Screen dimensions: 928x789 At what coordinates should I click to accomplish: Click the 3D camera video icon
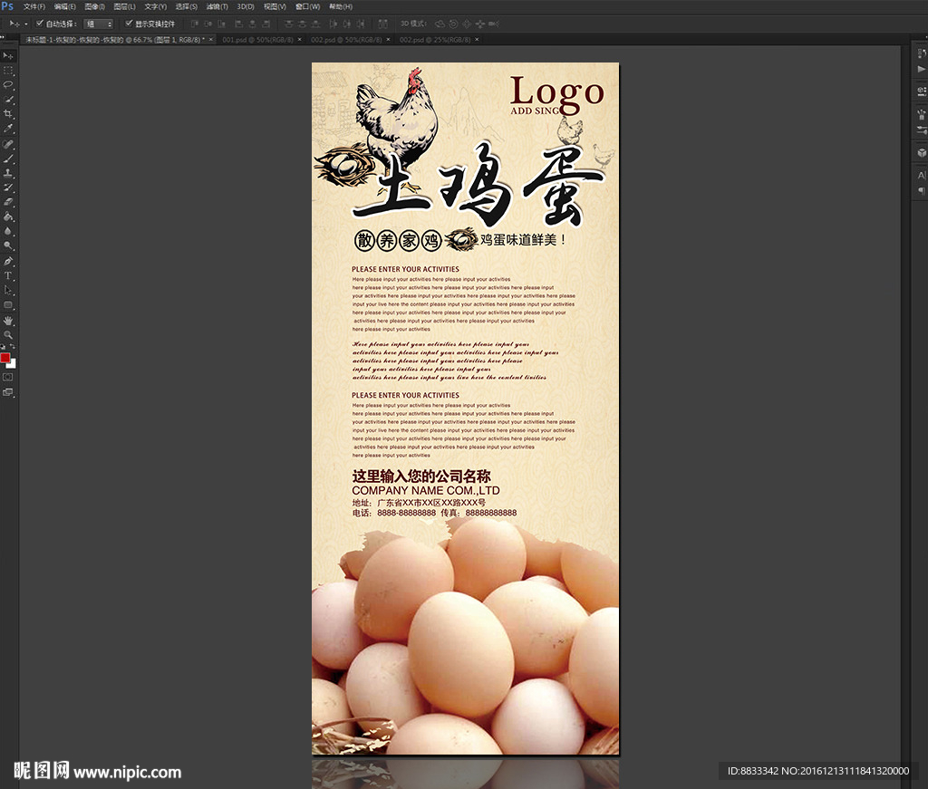[x=494, y=24]
